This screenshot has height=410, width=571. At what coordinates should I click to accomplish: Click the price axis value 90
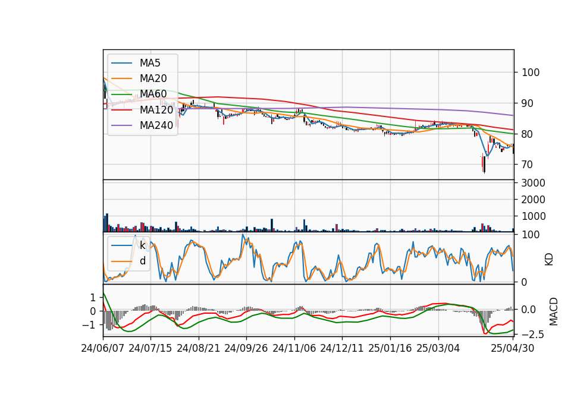528,103
